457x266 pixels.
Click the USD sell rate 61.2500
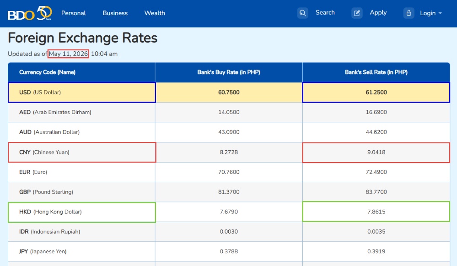(x=376, y=92)
